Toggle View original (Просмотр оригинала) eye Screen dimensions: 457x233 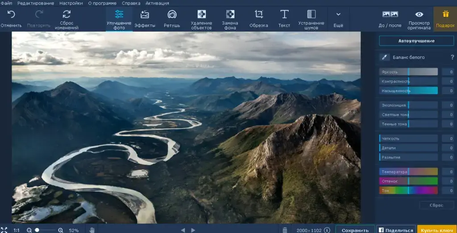[x=419, y=15]
